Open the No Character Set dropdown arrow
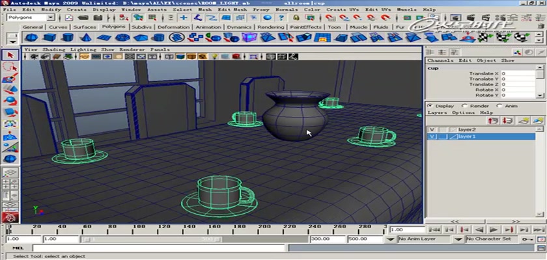This screenshot has width=547, height=260. pos(459,239)
